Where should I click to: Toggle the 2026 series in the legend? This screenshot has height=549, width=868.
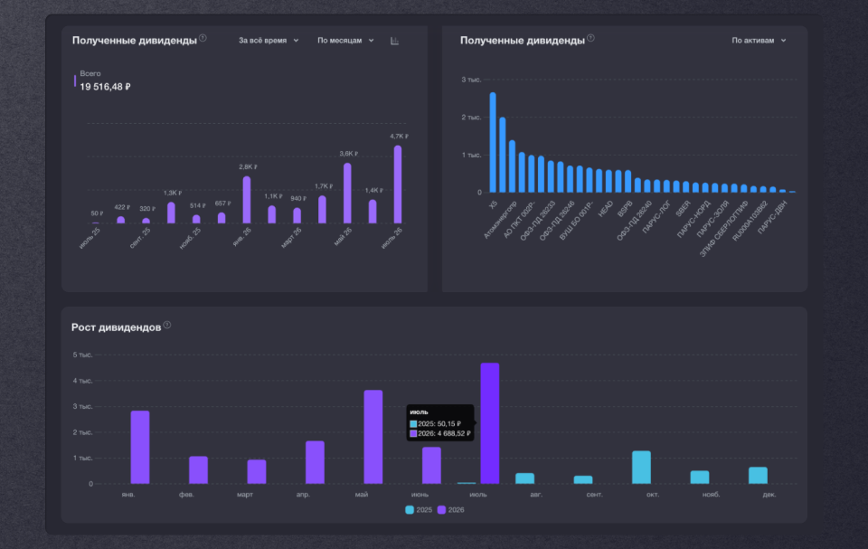pyautogui.click(x=450, y=510)
